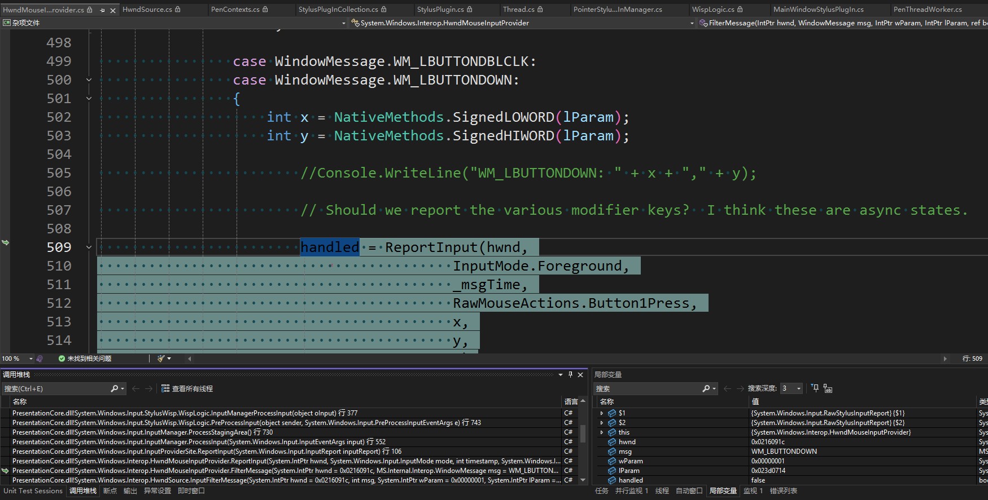Click the Call Stack search input field

(x=56, y=389)
